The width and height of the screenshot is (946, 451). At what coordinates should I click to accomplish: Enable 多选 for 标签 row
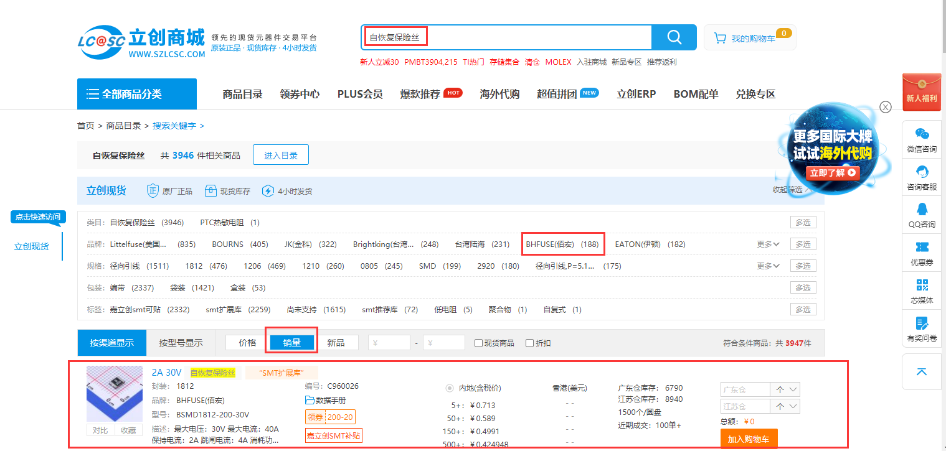pyautogui.click(x=803, y=309)
